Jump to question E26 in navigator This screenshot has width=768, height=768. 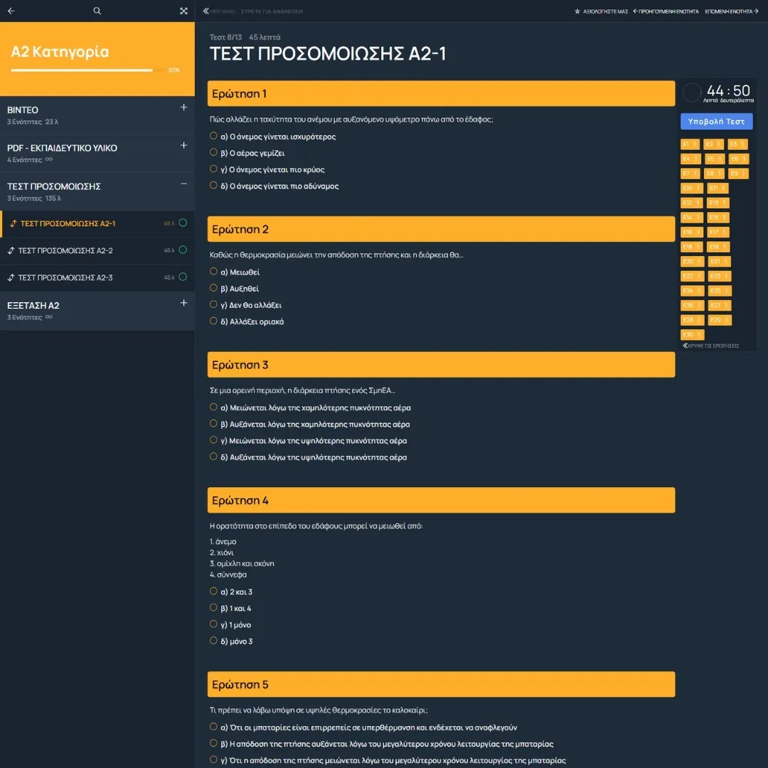(693, 306)
